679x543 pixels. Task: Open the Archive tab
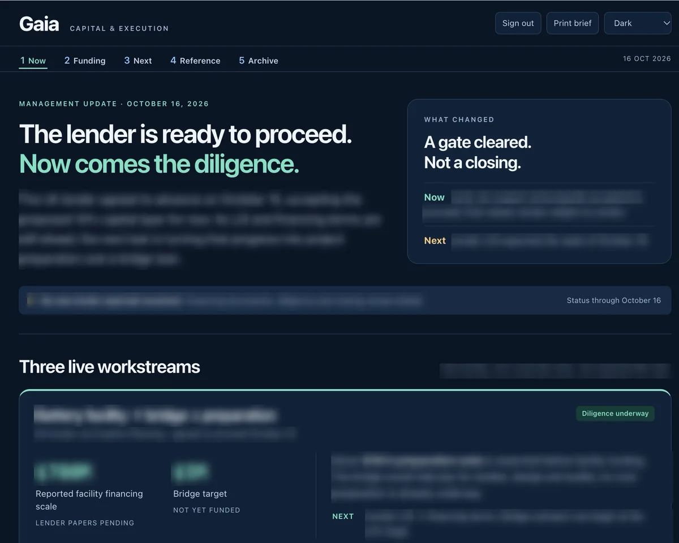259,61
